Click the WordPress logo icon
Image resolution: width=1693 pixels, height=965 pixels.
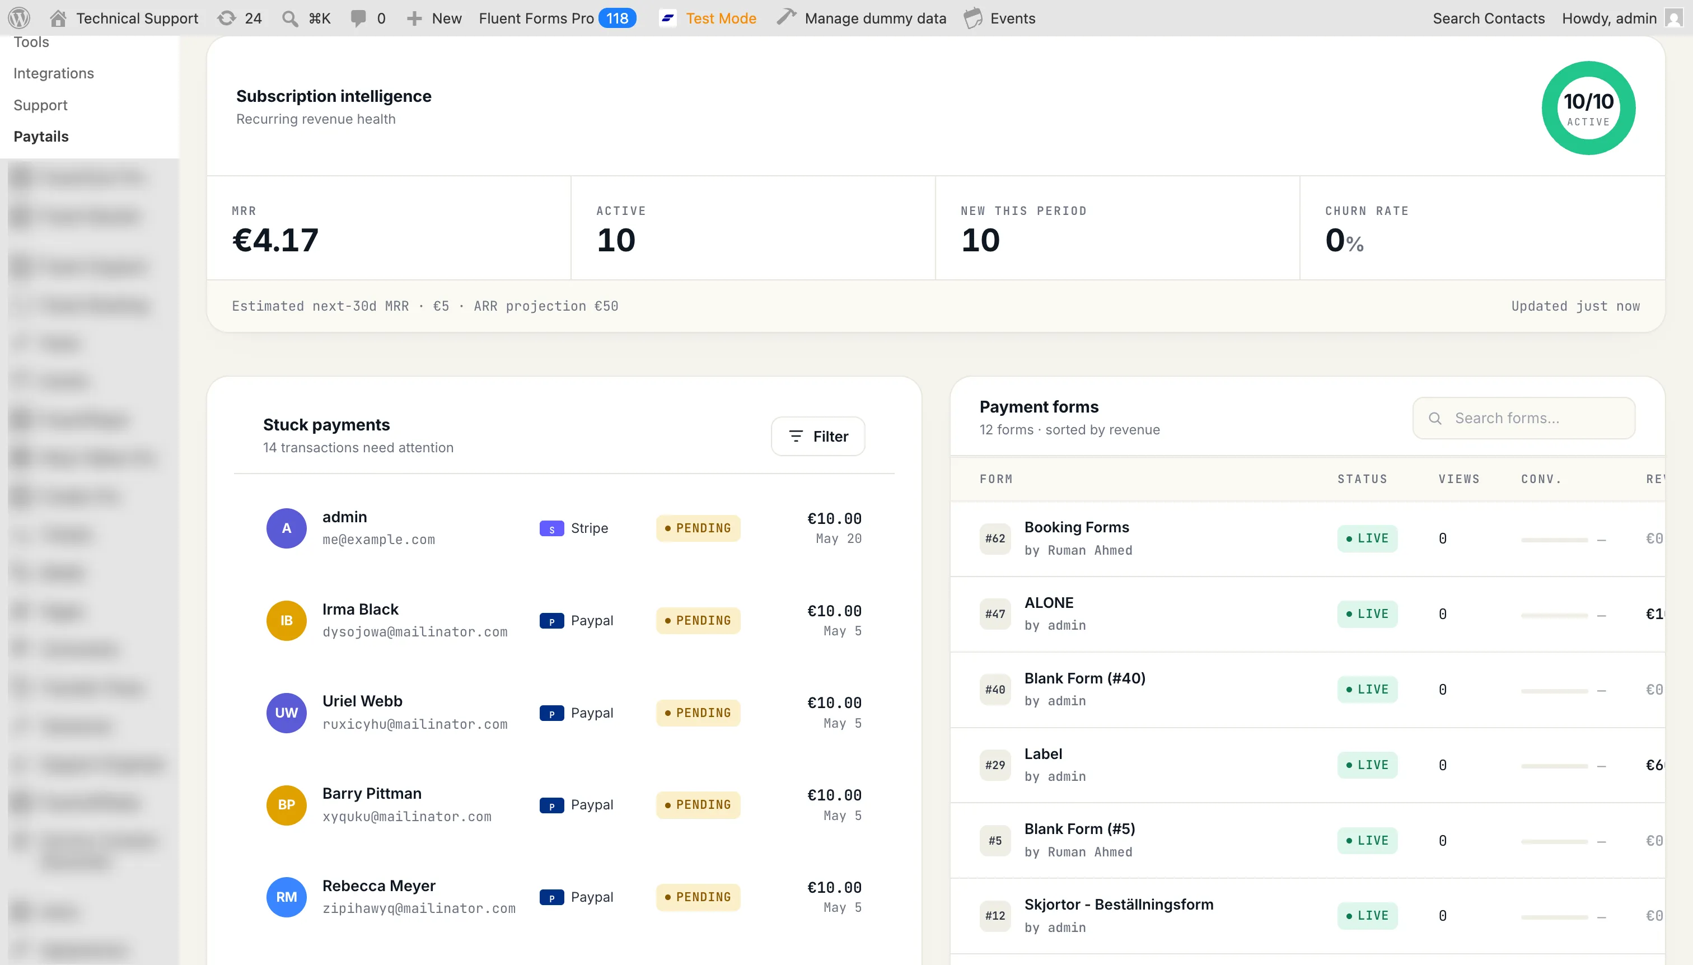(x=19, y=18)
